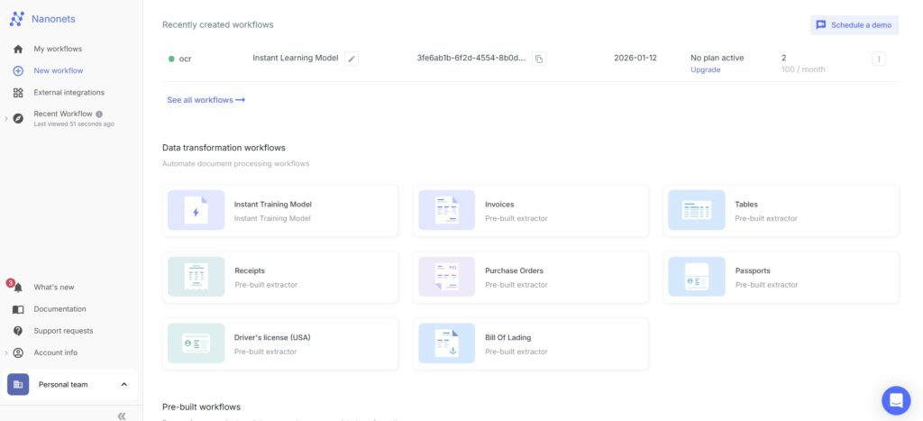This screenshot has width=923, height=421.
Task: Select the Driver's license (USA) title
Action: 272,337
